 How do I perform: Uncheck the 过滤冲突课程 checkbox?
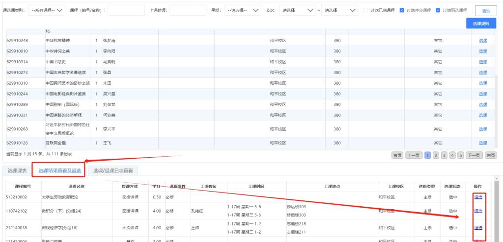pyautogui.click(x=402, y=10)
